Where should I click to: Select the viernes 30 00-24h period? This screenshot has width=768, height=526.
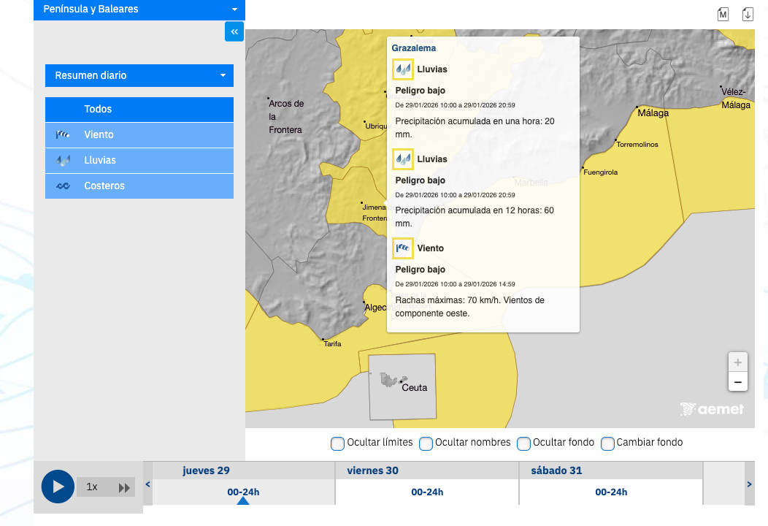(427, 492)
